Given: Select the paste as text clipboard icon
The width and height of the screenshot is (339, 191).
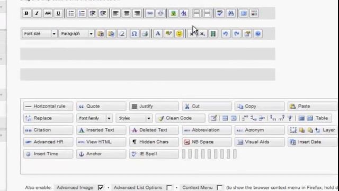Looking at the screenshot, I should pos(101,33).
